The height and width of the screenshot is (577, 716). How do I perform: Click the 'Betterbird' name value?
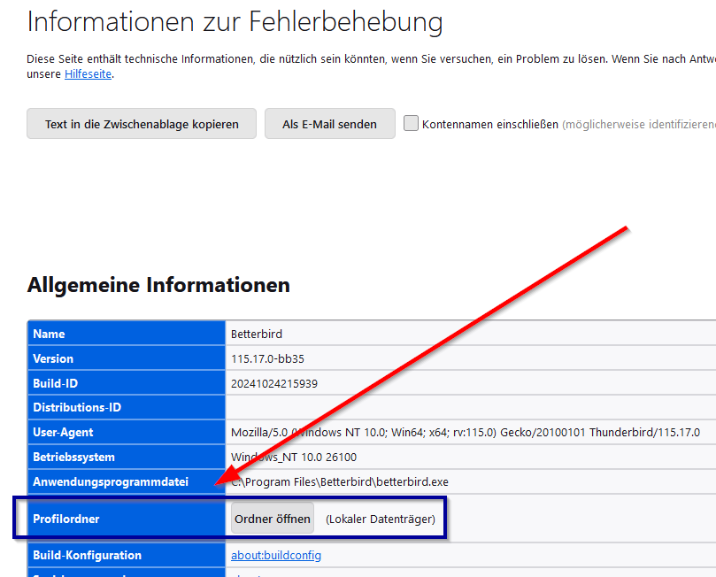click(x=256, y=334)
